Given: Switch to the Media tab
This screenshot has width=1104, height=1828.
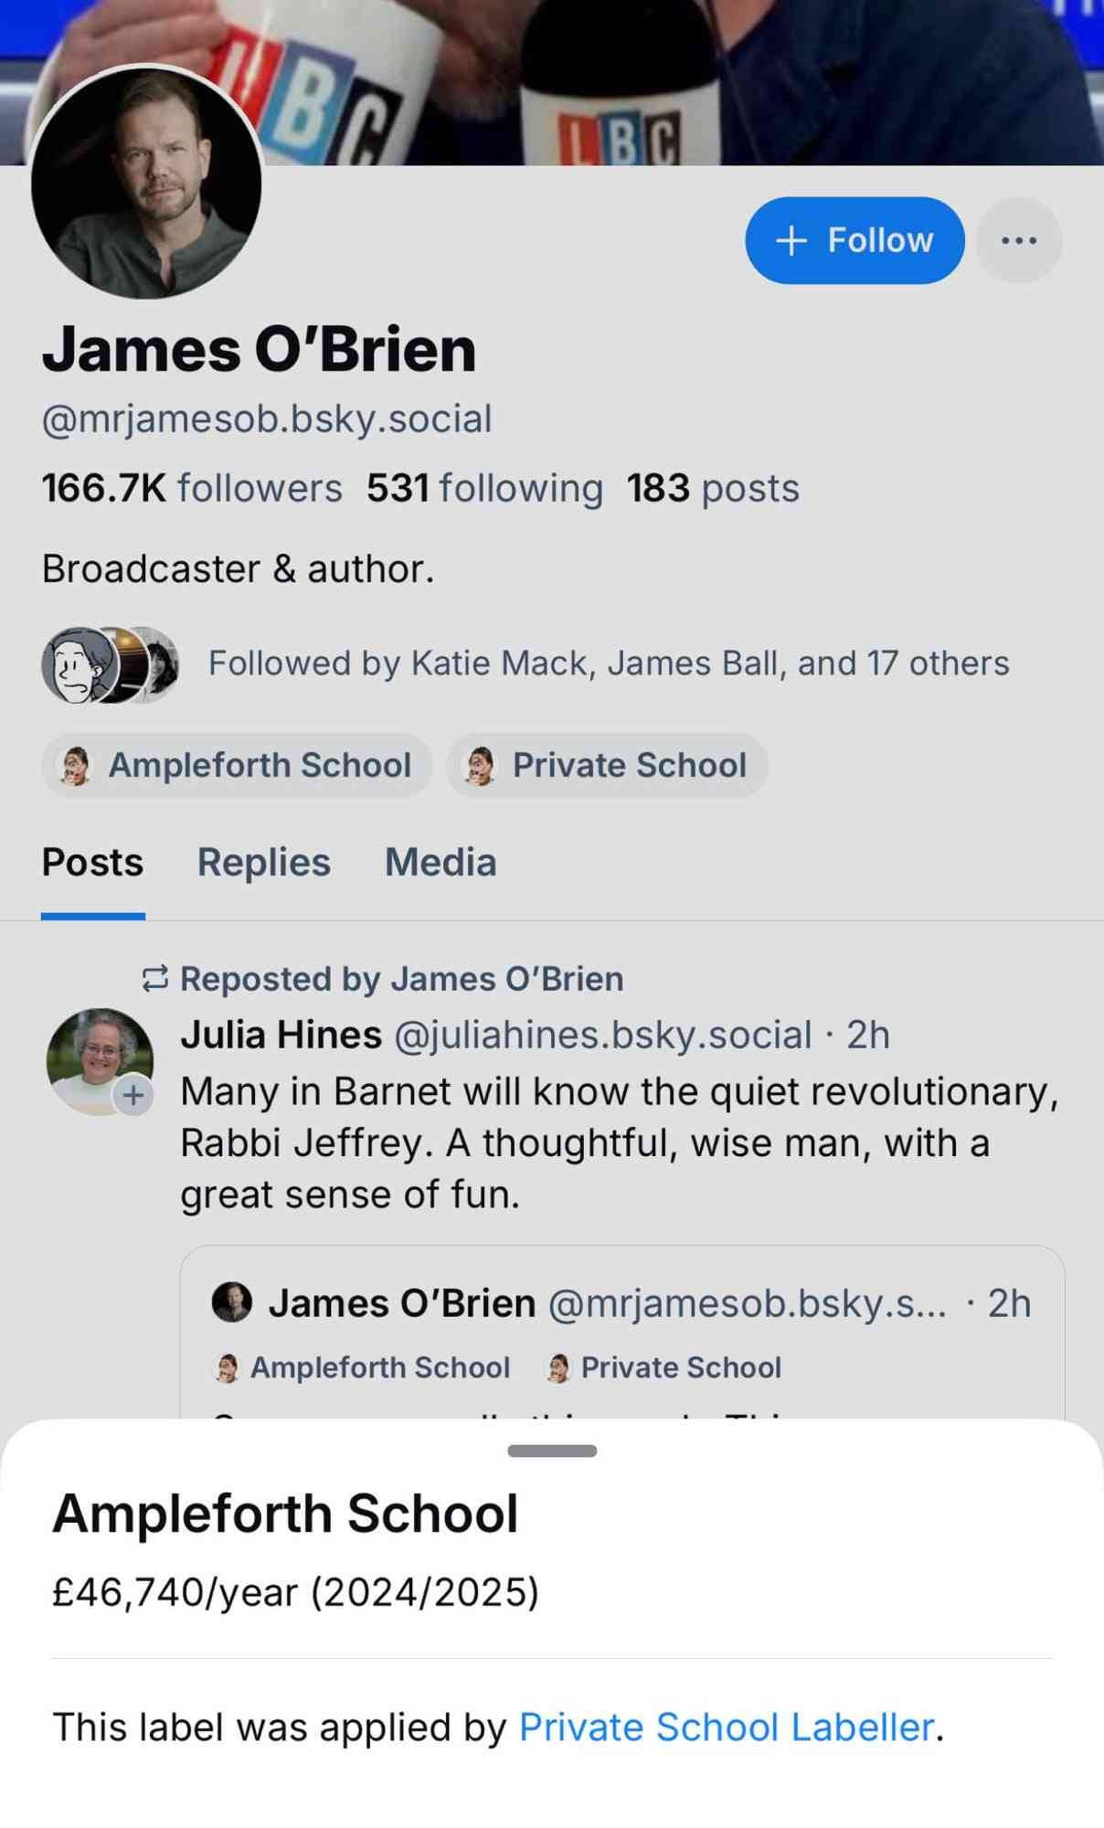Looking at the screenshot, I should pyautogui.click(x=441, y=862).
